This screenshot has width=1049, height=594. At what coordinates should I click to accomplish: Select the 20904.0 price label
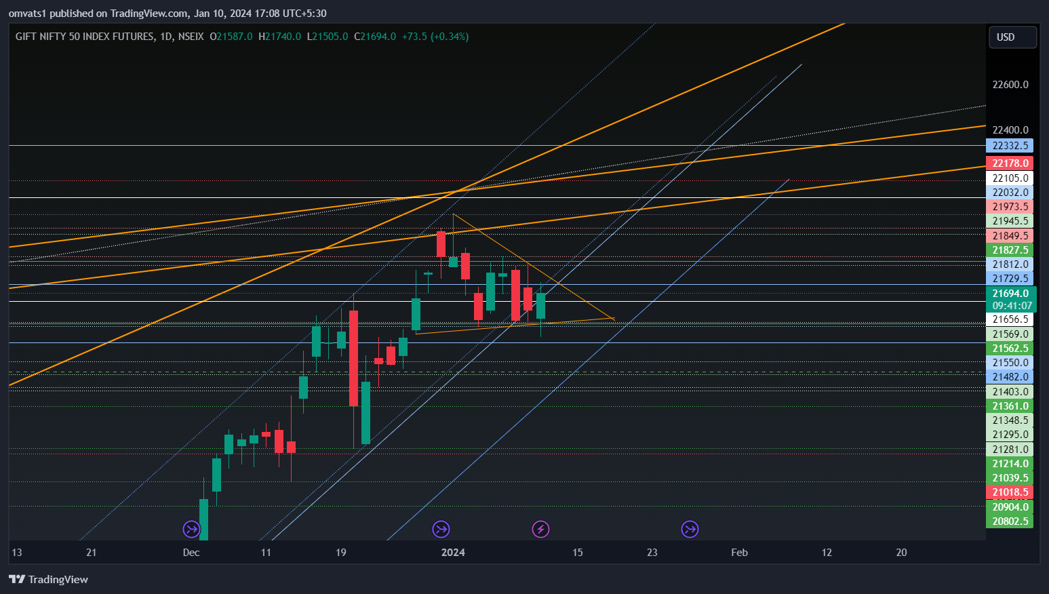(1010, 507)
